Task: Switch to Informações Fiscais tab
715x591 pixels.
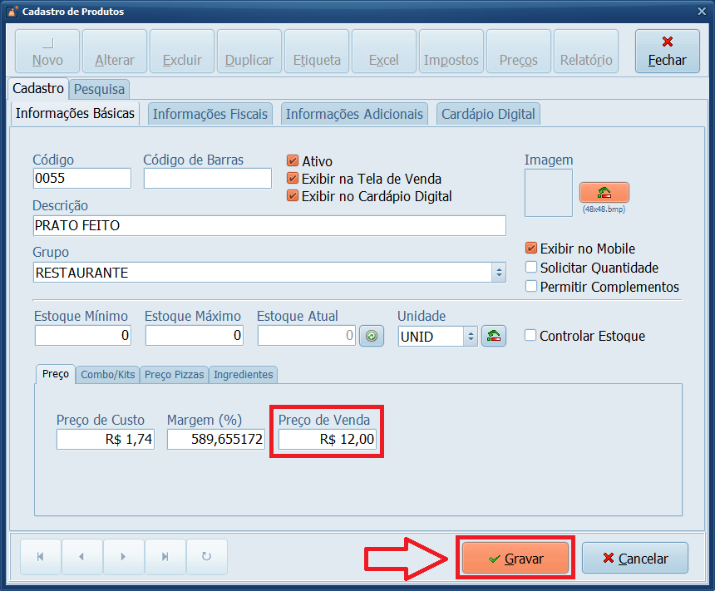Action: click(210, 114)
